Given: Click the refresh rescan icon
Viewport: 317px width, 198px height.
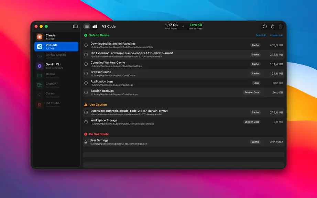Looking at the screenshot, I should point(273,26).
